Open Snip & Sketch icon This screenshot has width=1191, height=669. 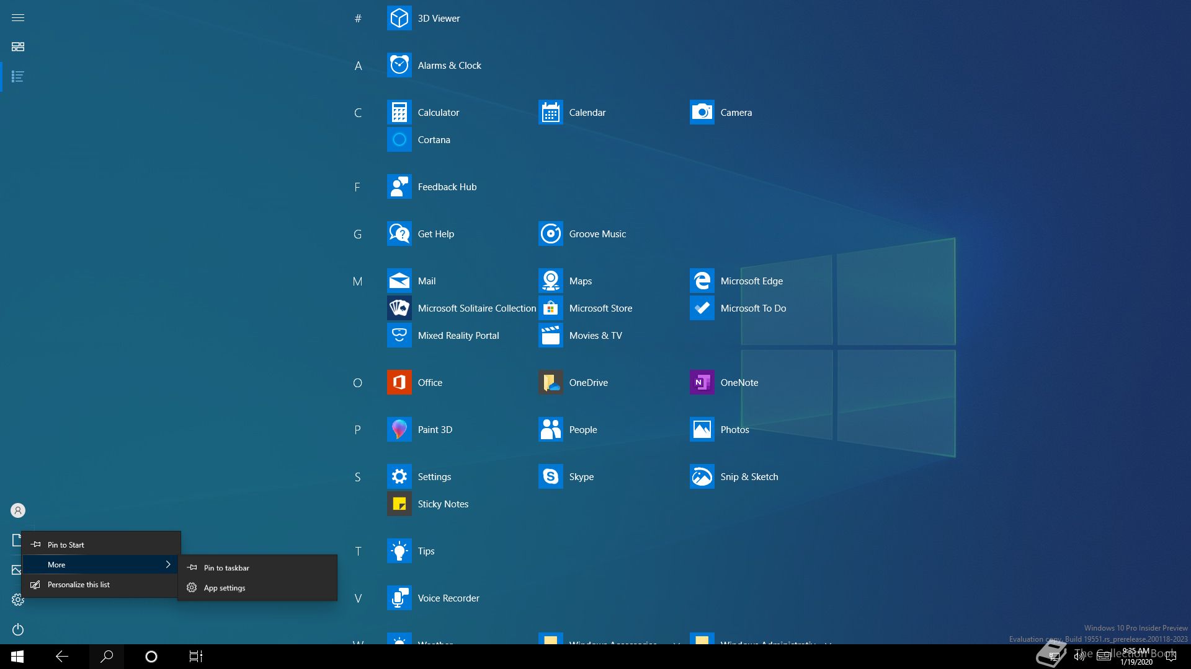tap(702, 476)
